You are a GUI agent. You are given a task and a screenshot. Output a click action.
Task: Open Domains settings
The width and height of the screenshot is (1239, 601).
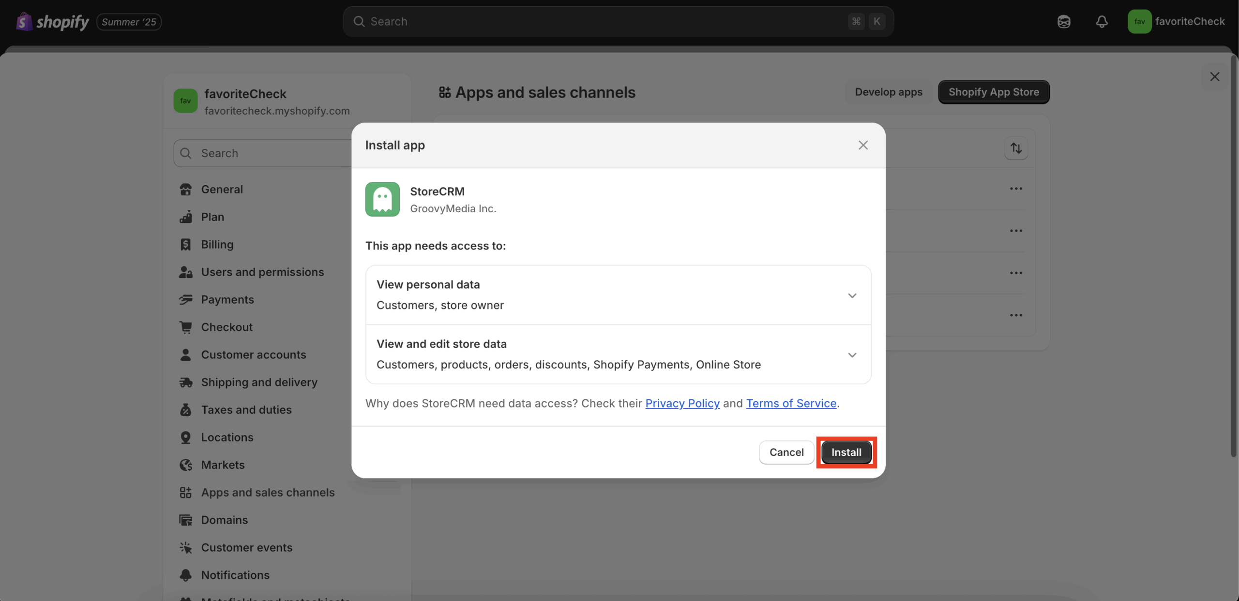click(x=225, y=520)
